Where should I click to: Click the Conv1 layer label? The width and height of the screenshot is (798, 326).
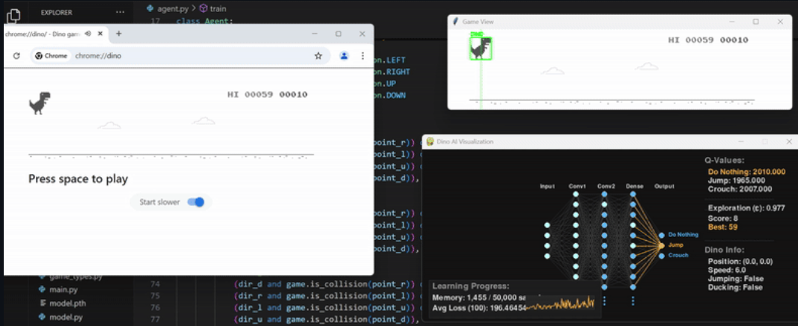click(576, 187)
